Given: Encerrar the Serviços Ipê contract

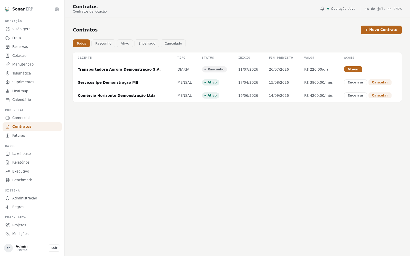Looking at the screenshot, I should [x=355, y=82].
